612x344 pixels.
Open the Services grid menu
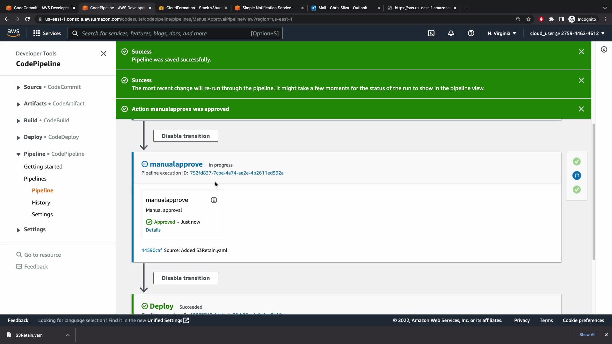[47, 33]
